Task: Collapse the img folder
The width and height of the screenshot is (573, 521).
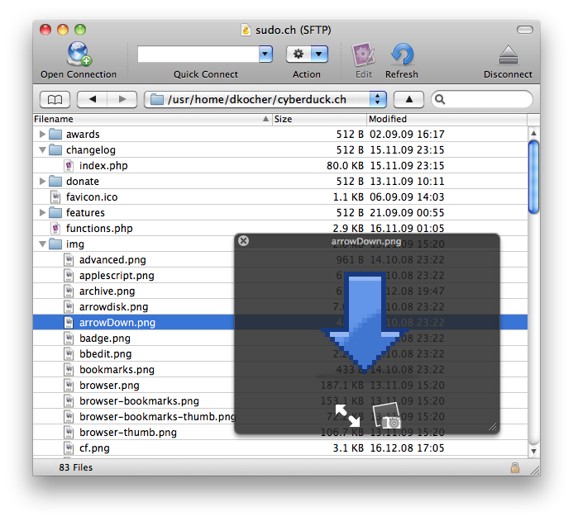Action: (43, 244)
